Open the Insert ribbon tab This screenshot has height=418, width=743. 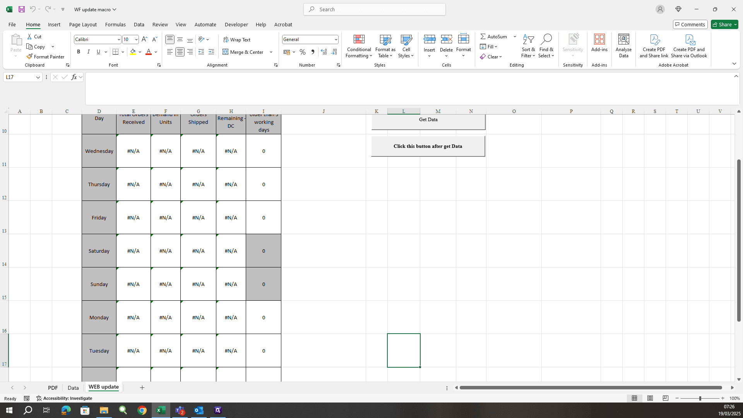54,24
